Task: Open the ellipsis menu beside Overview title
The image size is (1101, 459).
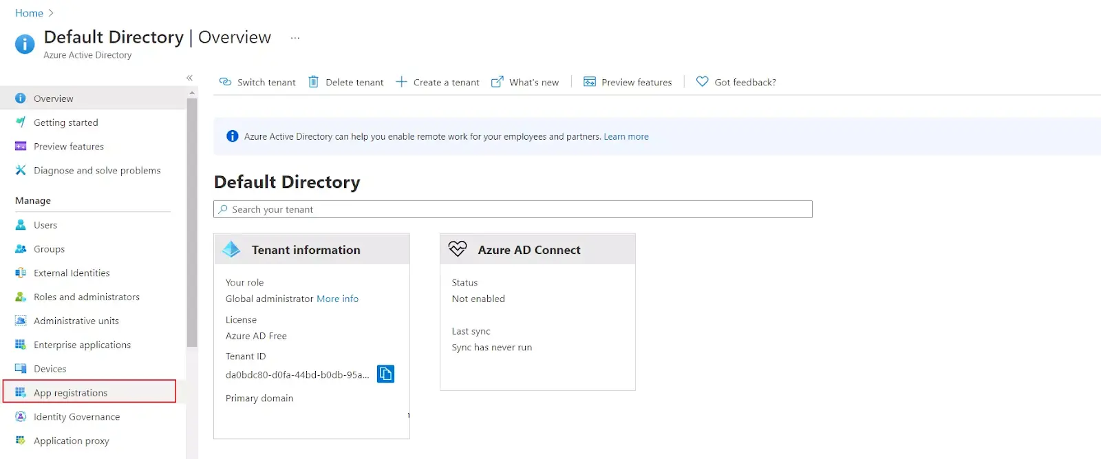Action: tap(295, 38)
